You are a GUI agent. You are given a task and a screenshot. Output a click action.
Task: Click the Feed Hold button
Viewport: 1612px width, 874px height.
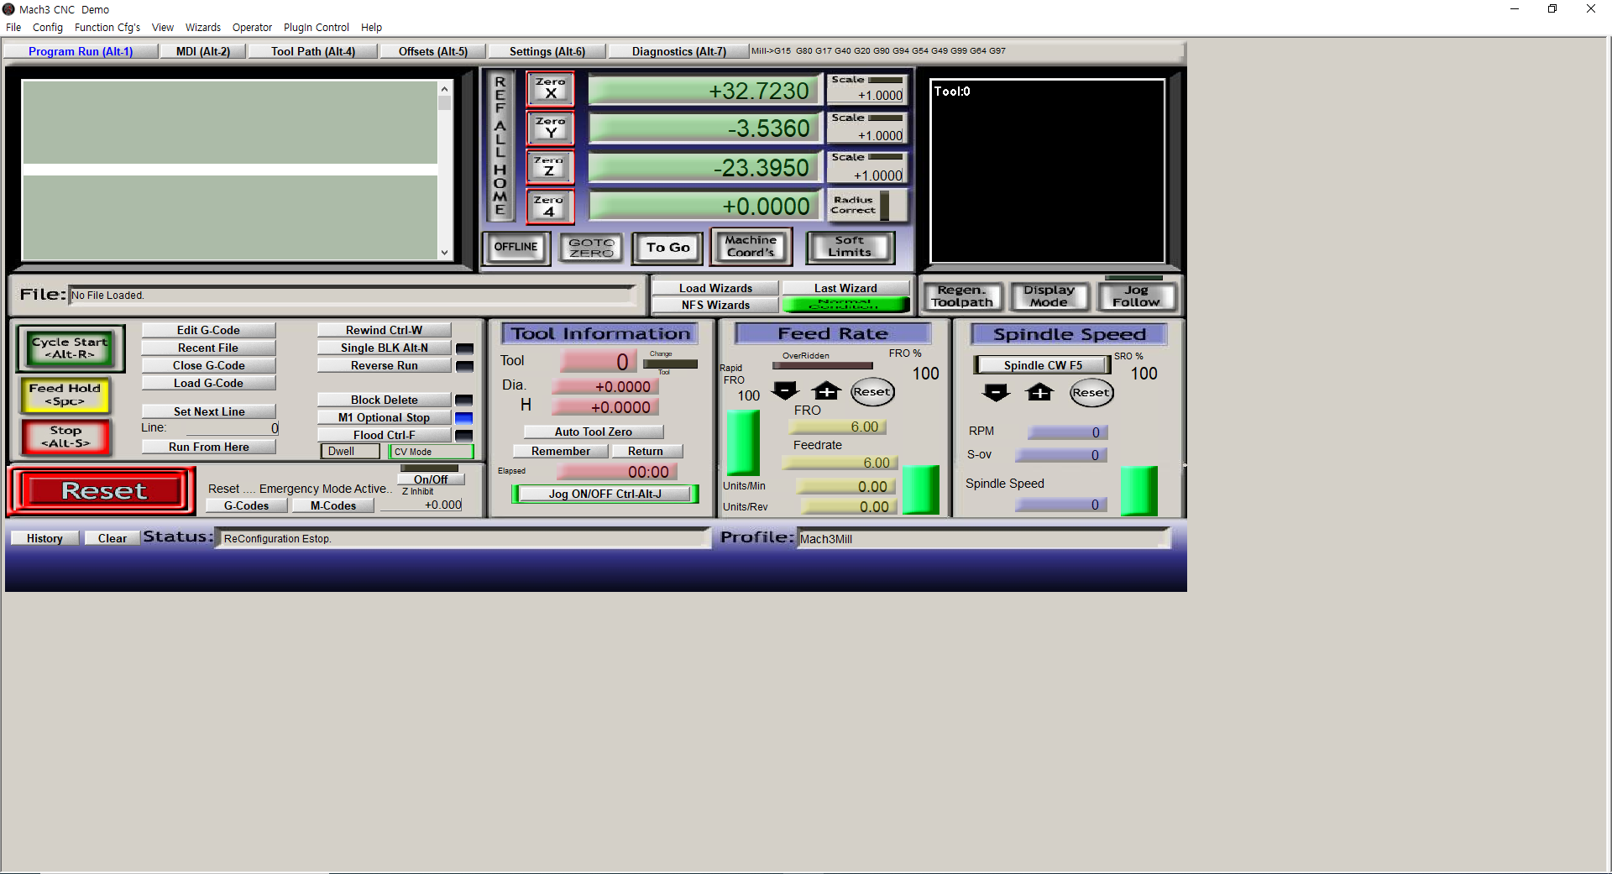pos(65,395)
